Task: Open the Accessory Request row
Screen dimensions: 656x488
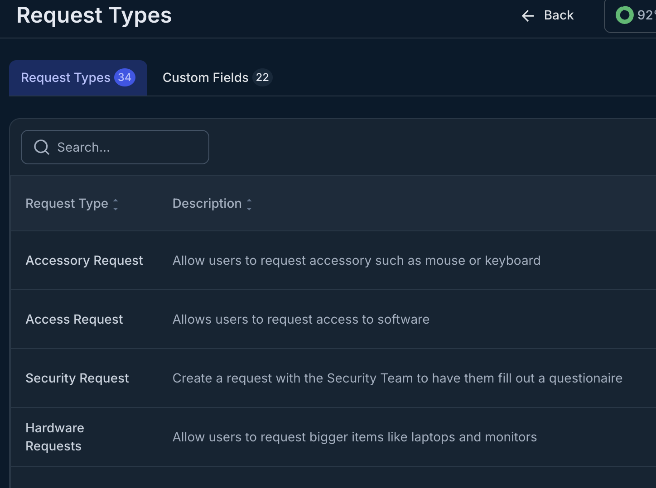Action: [x=333, y=260]
